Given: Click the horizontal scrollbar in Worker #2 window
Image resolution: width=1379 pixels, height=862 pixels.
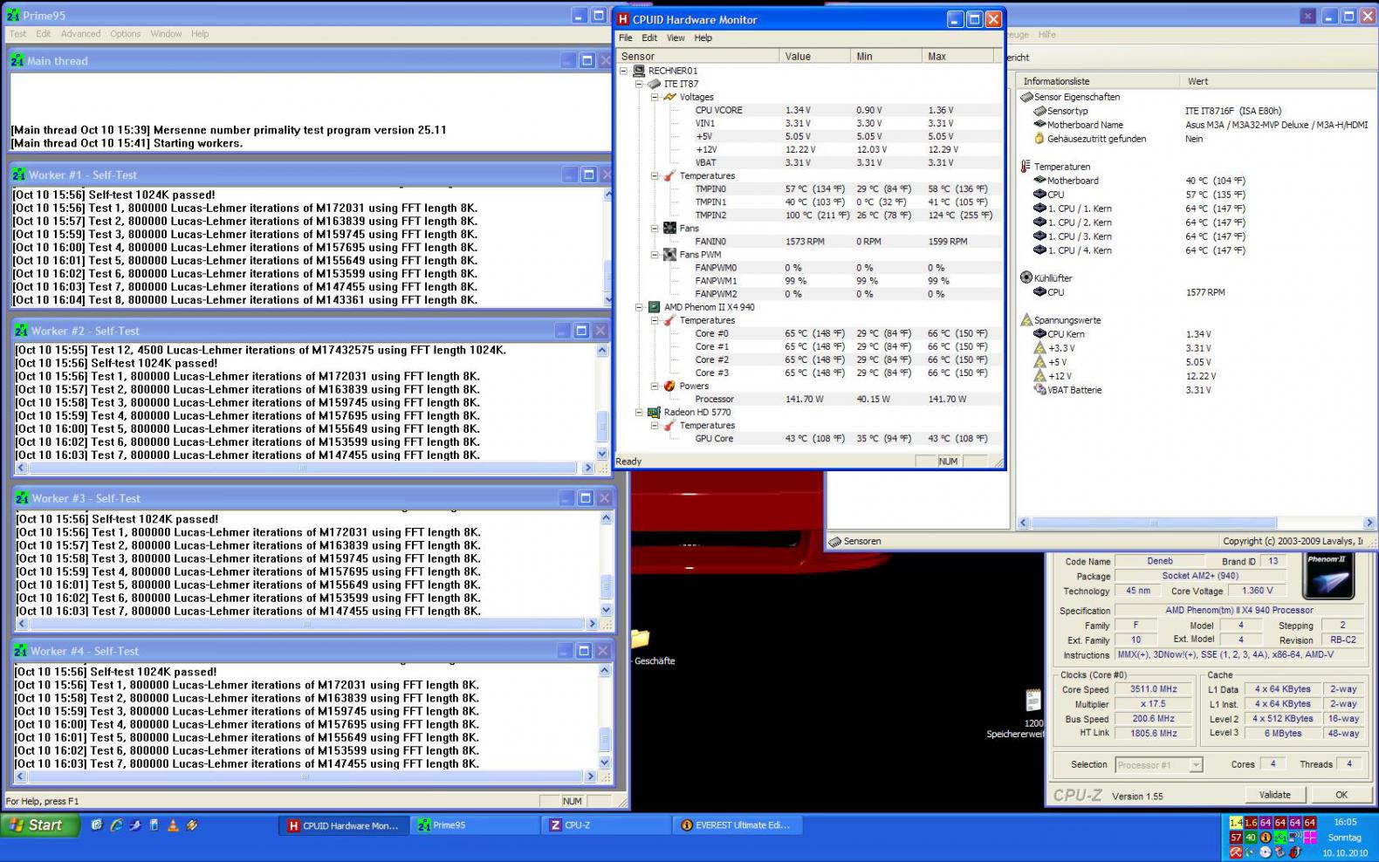Looking at the screenshot, I should [303, 469].
